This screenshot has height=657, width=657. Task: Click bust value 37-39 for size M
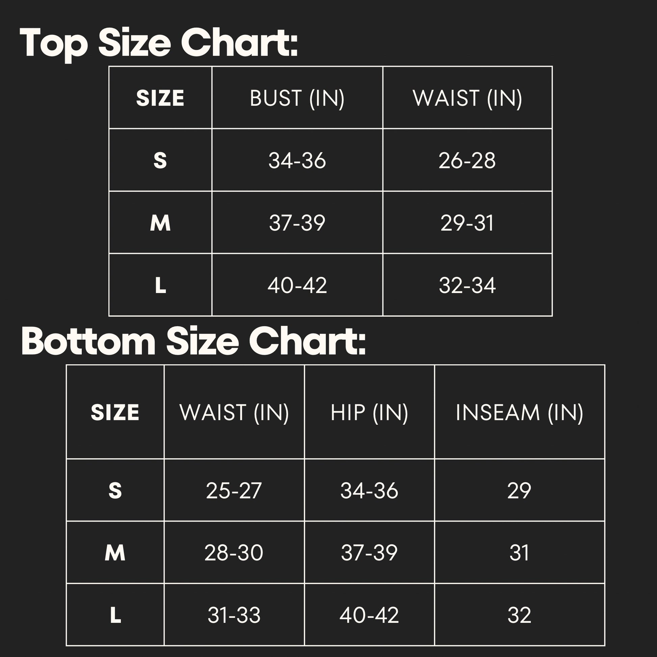point(297,223)
